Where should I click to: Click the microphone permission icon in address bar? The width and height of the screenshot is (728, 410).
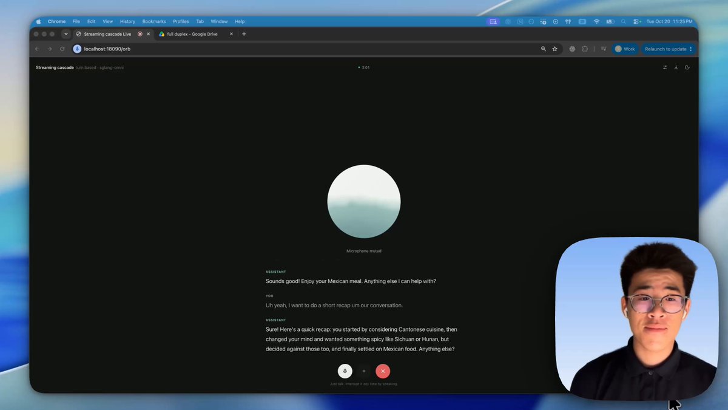77,49
